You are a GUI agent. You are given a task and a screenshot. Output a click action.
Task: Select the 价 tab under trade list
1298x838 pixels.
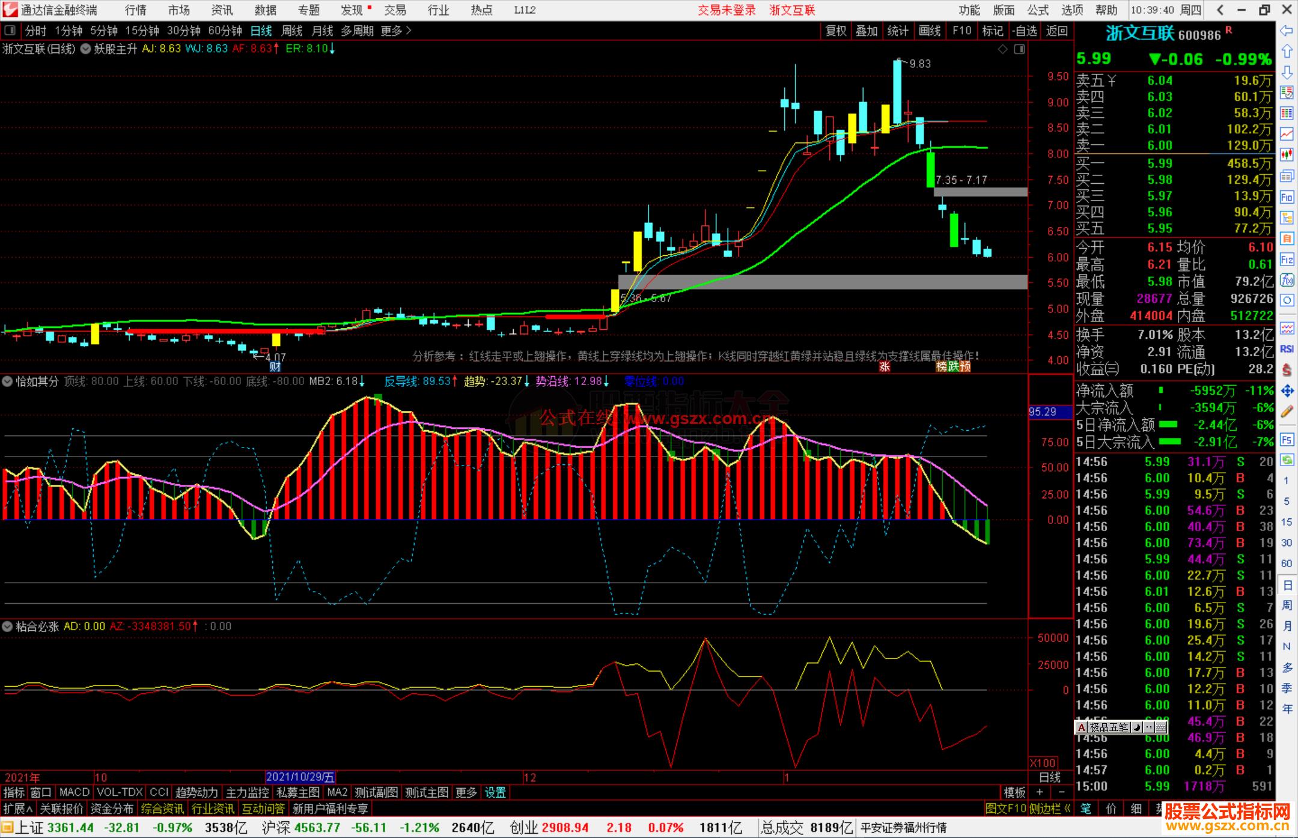(1111, 809)
